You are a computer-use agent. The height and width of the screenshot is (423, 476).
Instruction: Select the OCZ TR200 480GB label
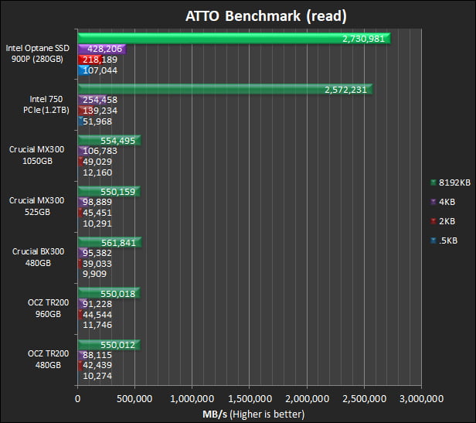click(48, 360)
